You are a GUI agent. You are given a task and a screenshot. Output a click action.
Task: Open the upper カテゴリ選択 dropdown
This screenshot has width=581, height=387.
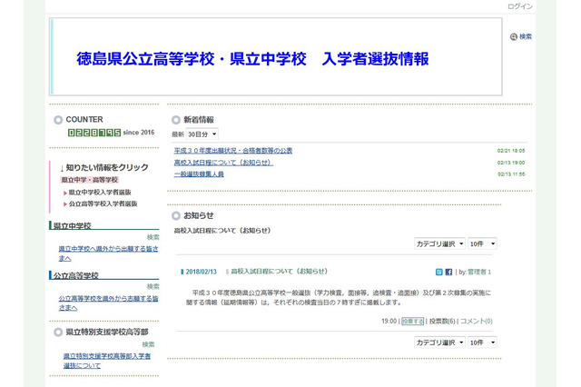click(438, 244)
